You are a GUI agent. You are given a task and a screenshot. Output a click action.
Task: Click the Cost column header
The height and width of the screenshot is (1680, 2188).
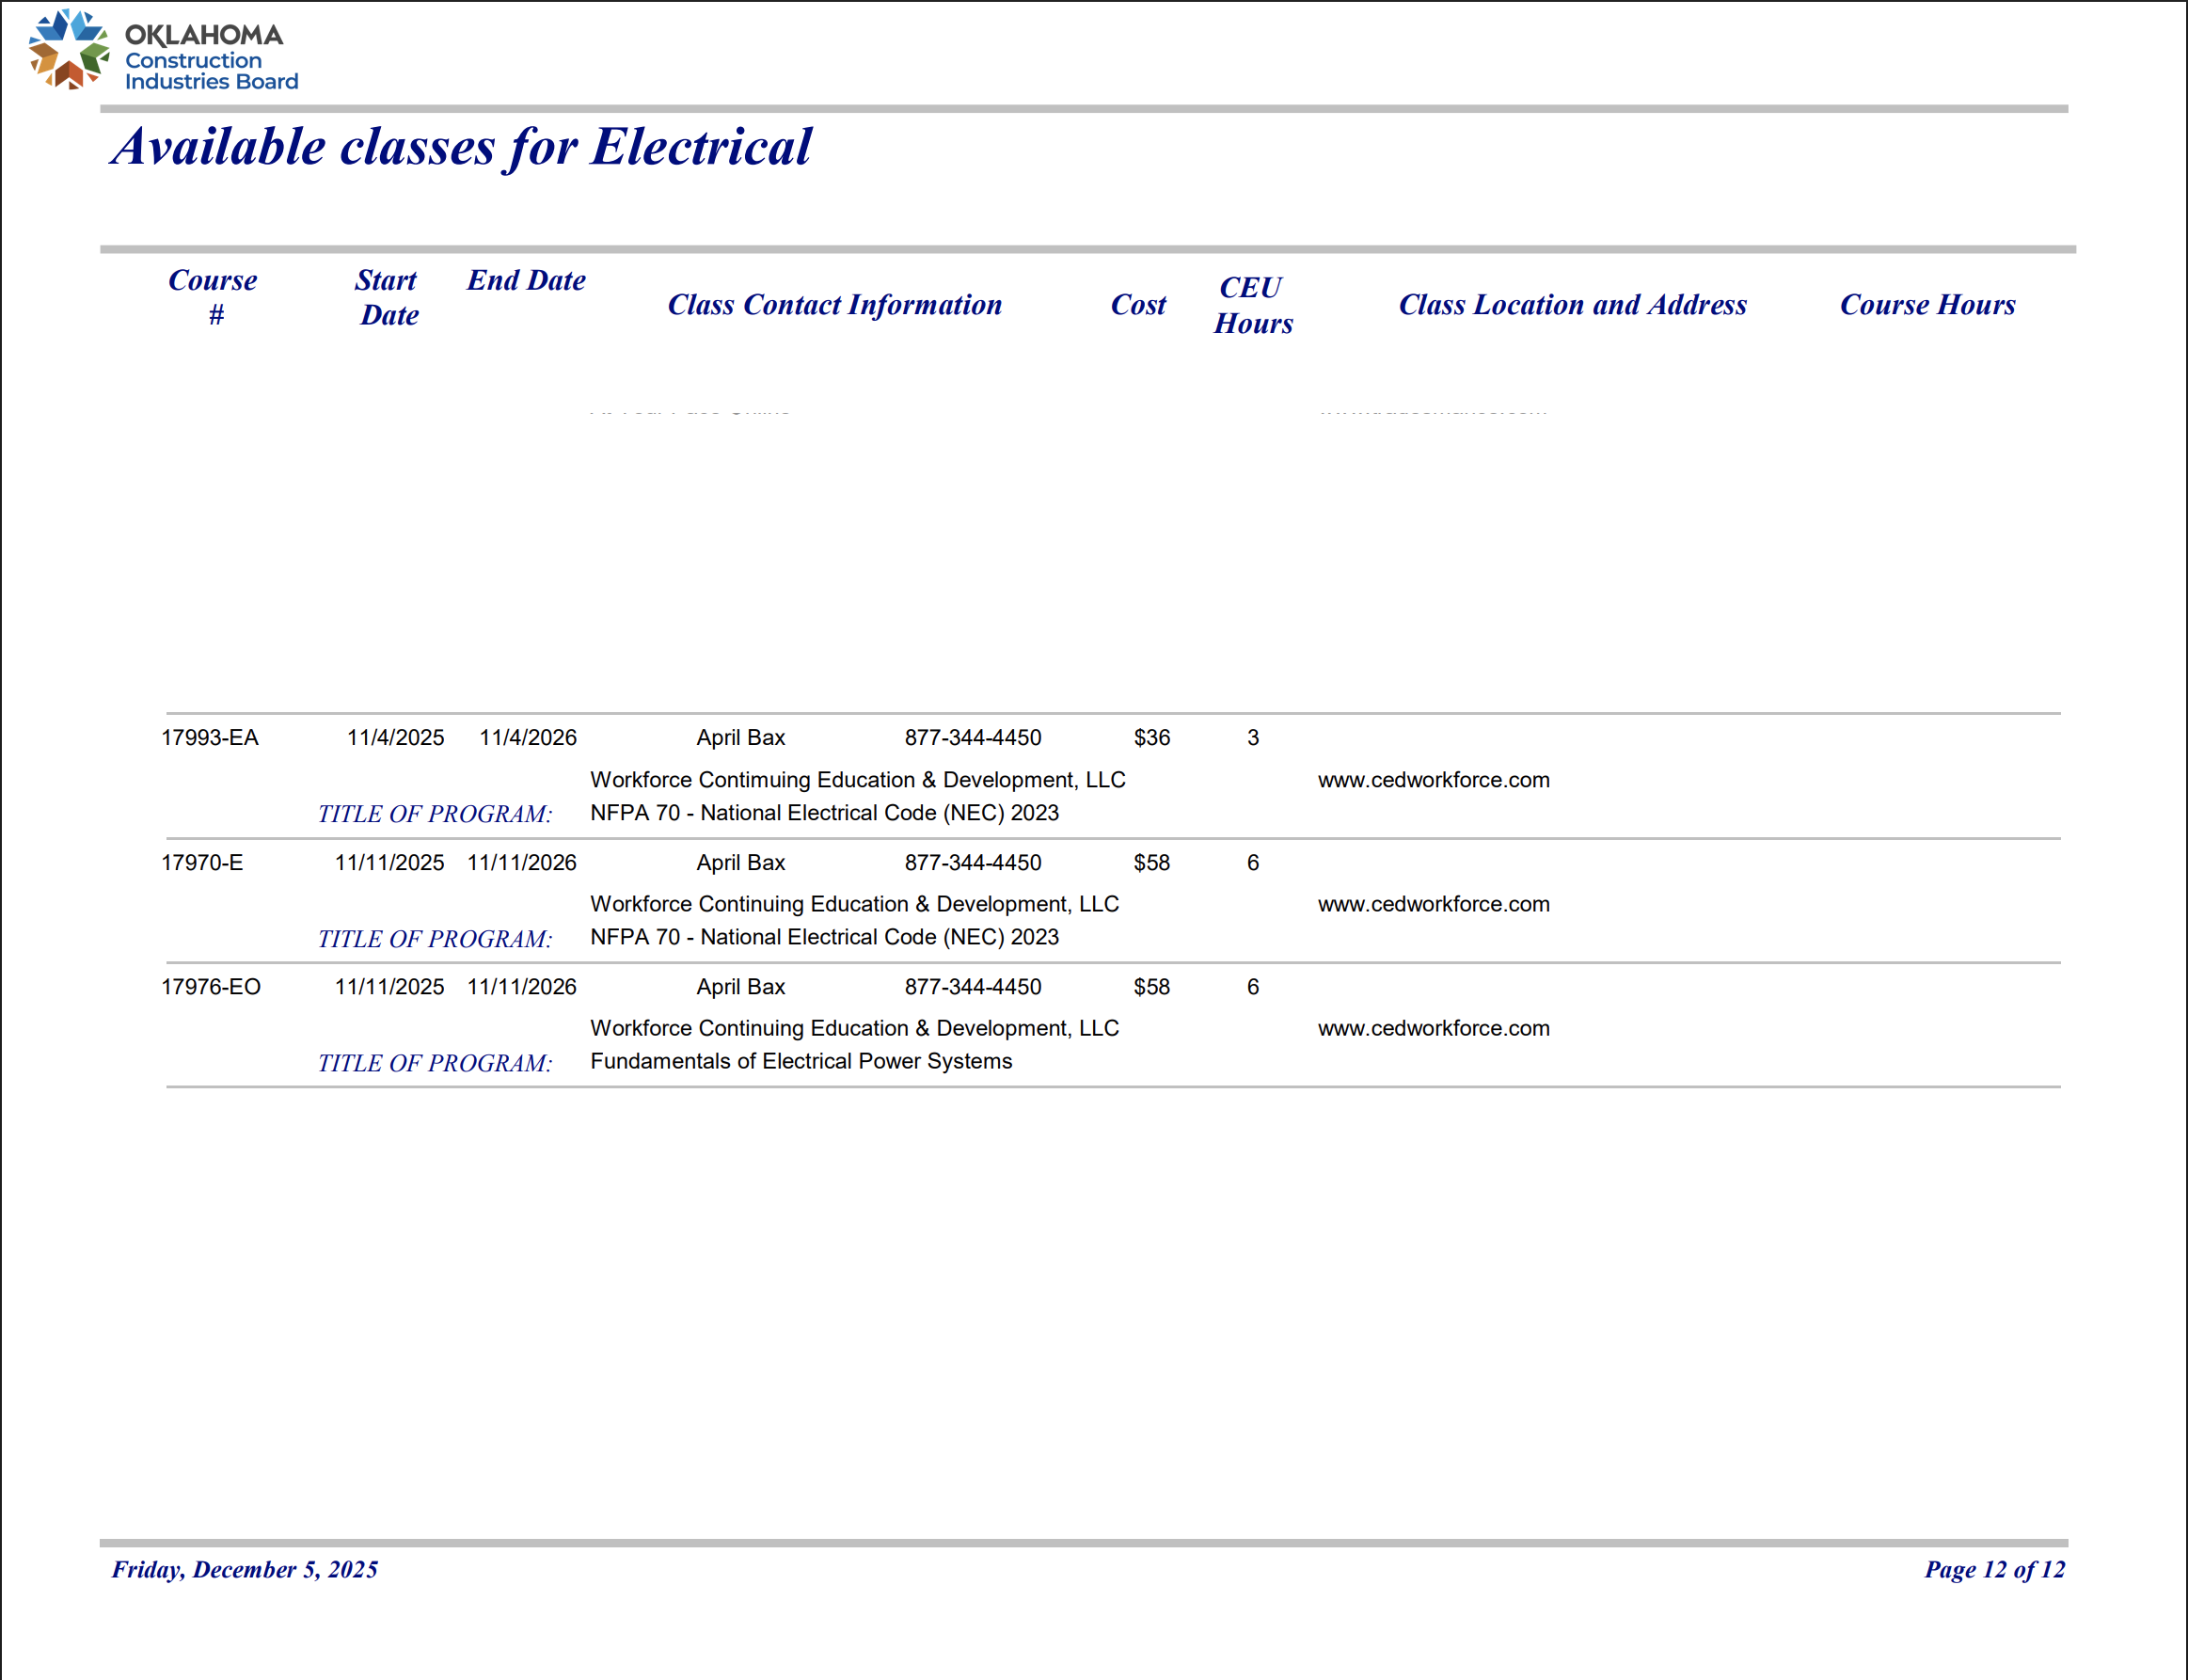[1138, 305]
